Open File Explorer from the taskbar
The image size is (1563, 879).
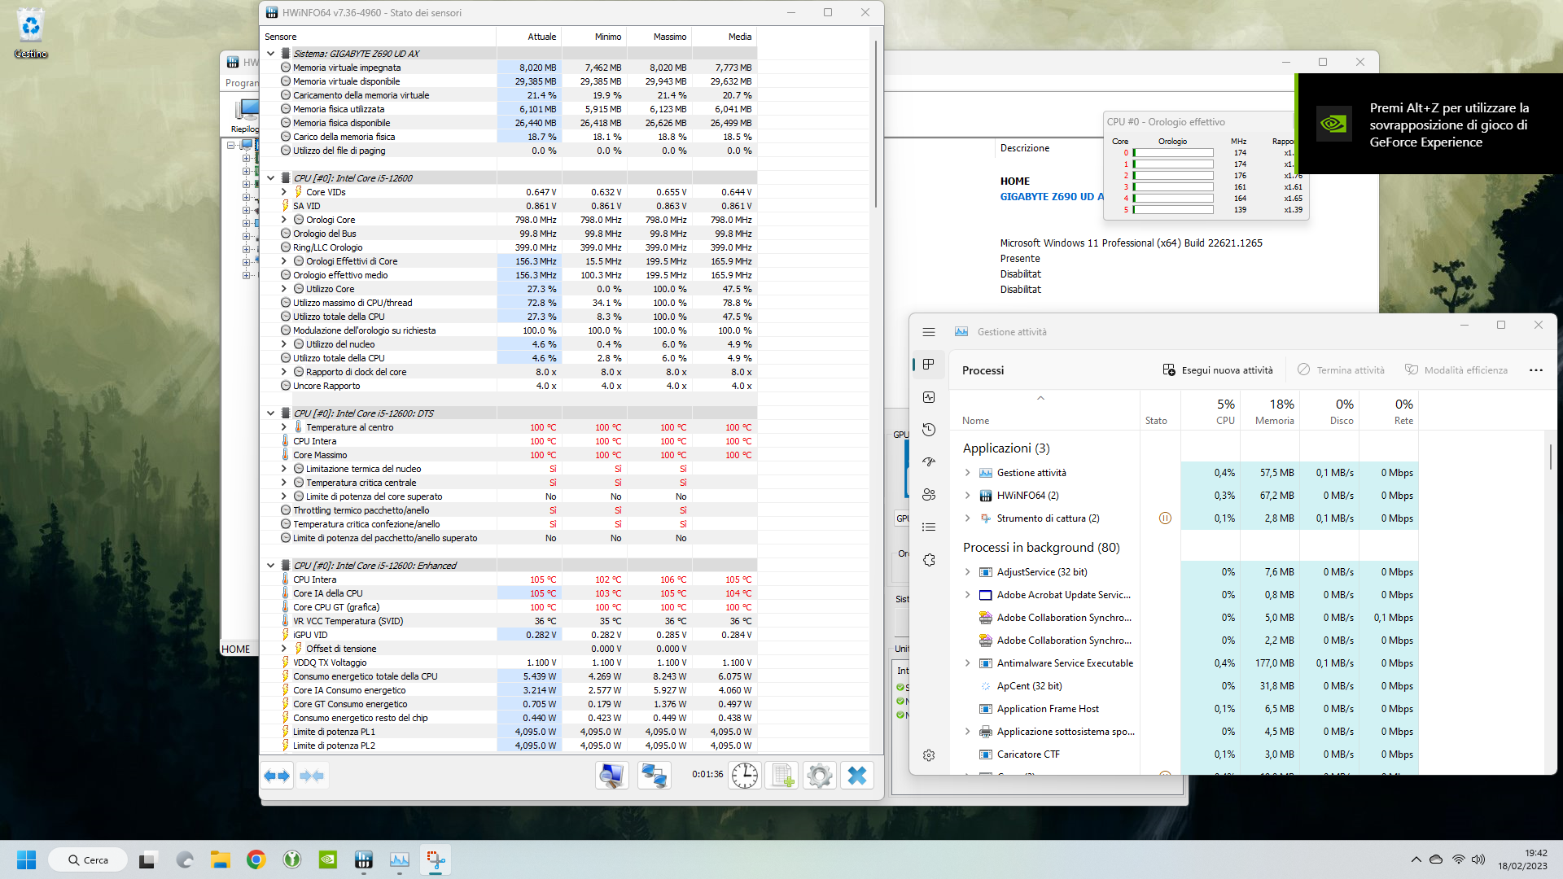[x=220, y=859]
